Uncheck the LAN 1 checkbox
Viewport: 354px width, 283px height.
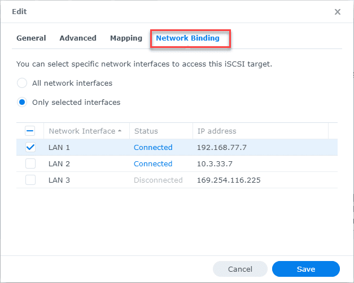pos(30,147)
